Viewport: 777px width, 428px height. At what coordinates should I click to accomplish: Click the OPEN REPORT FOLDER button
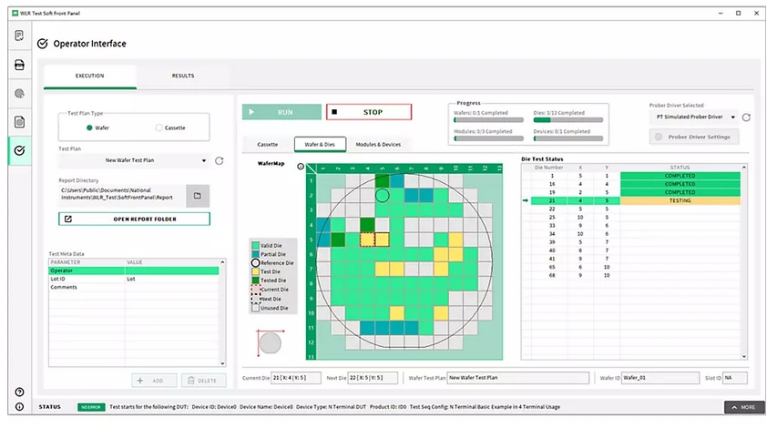pos(134,219)
